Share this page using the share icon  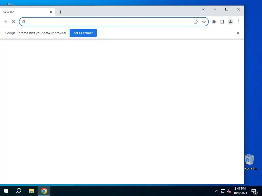click(x=196, y=22)
